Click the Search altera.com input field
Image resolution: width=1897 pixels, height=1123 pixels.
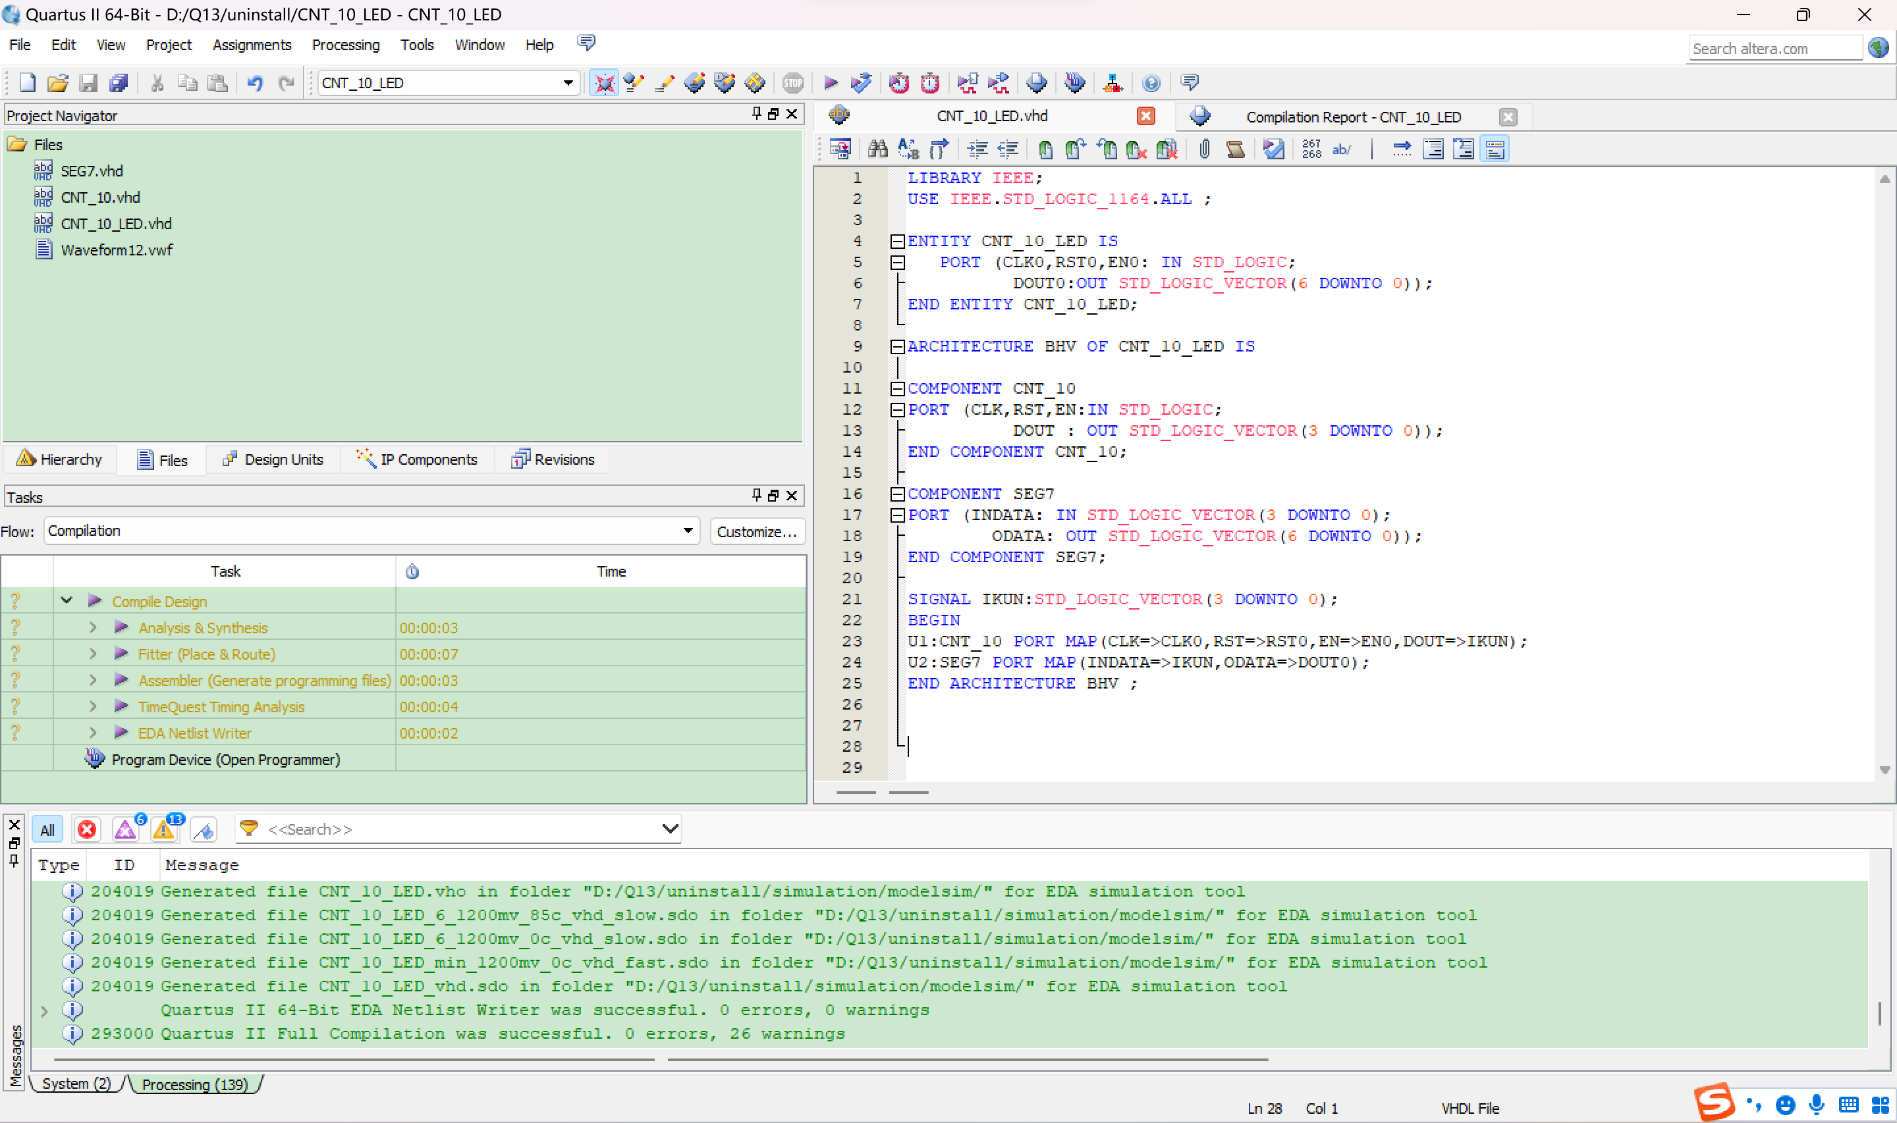click(1774, 49)
